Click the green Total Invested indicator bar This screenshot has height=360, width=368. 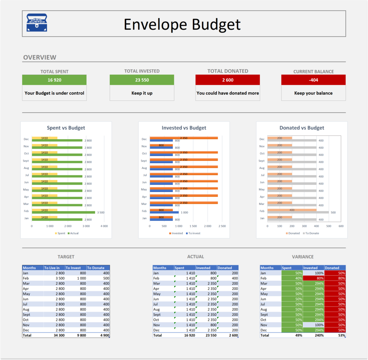(142, 80)
